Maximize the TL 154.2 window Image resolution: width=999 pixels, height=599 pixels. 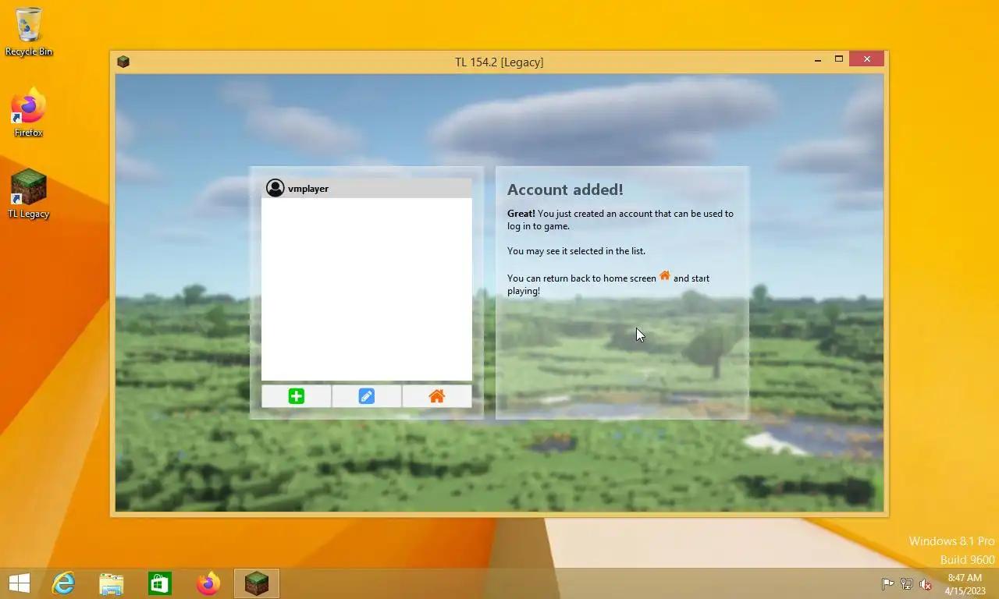click(839, 59)
